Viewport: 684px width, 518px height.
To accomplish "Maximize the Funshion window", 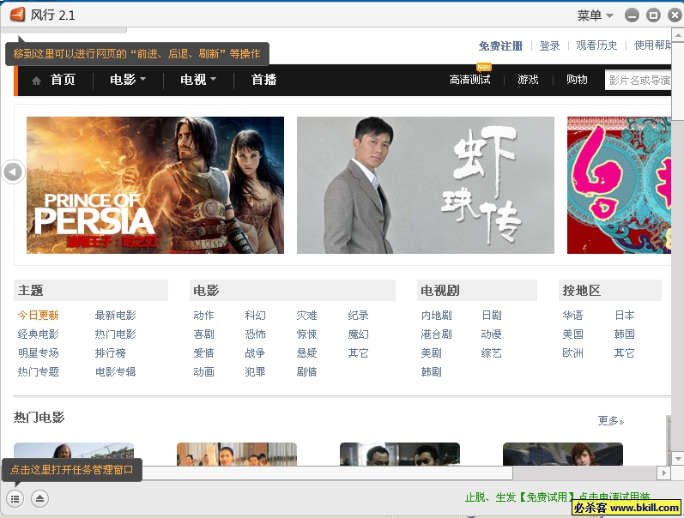I will coord(653,15).
